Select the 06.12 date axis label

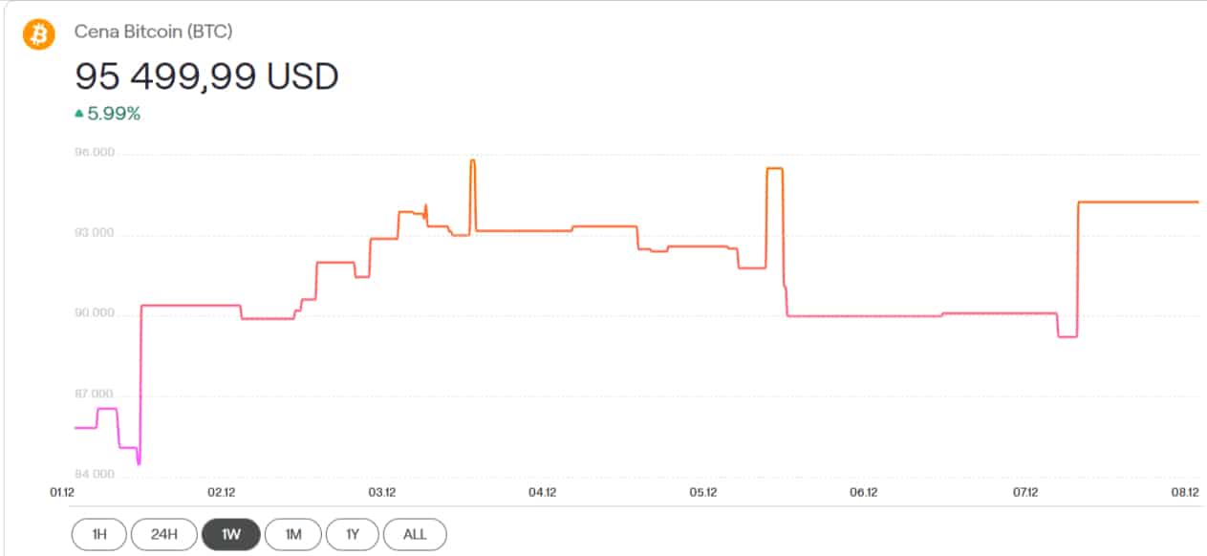(863, 492)
